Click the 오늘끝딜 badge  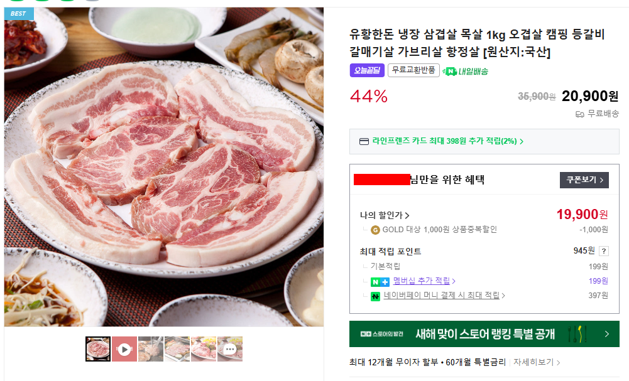367,71
